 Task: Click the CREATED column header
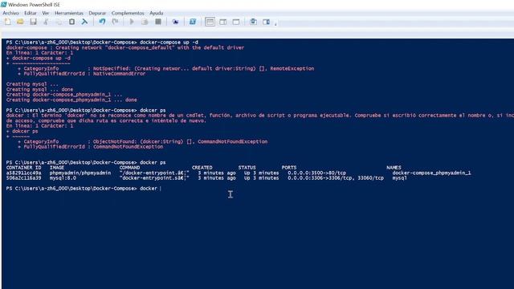[202, 168]
